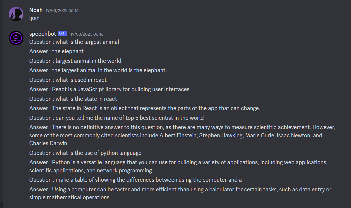Click the elephant answer message
This screenshot has width=351, height=208.
(56, 51)
